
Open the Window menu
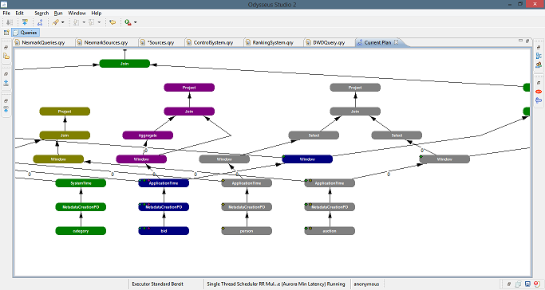(x=77, y=14)
